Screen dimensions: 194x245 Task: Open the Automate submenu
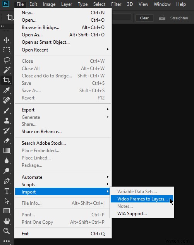(63, 177)
